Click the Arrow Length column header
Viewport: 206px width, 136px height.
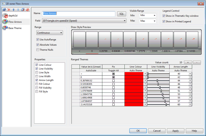tap(181, 67)
